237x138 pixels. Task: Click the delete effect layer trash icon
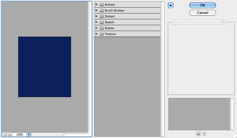204,134
